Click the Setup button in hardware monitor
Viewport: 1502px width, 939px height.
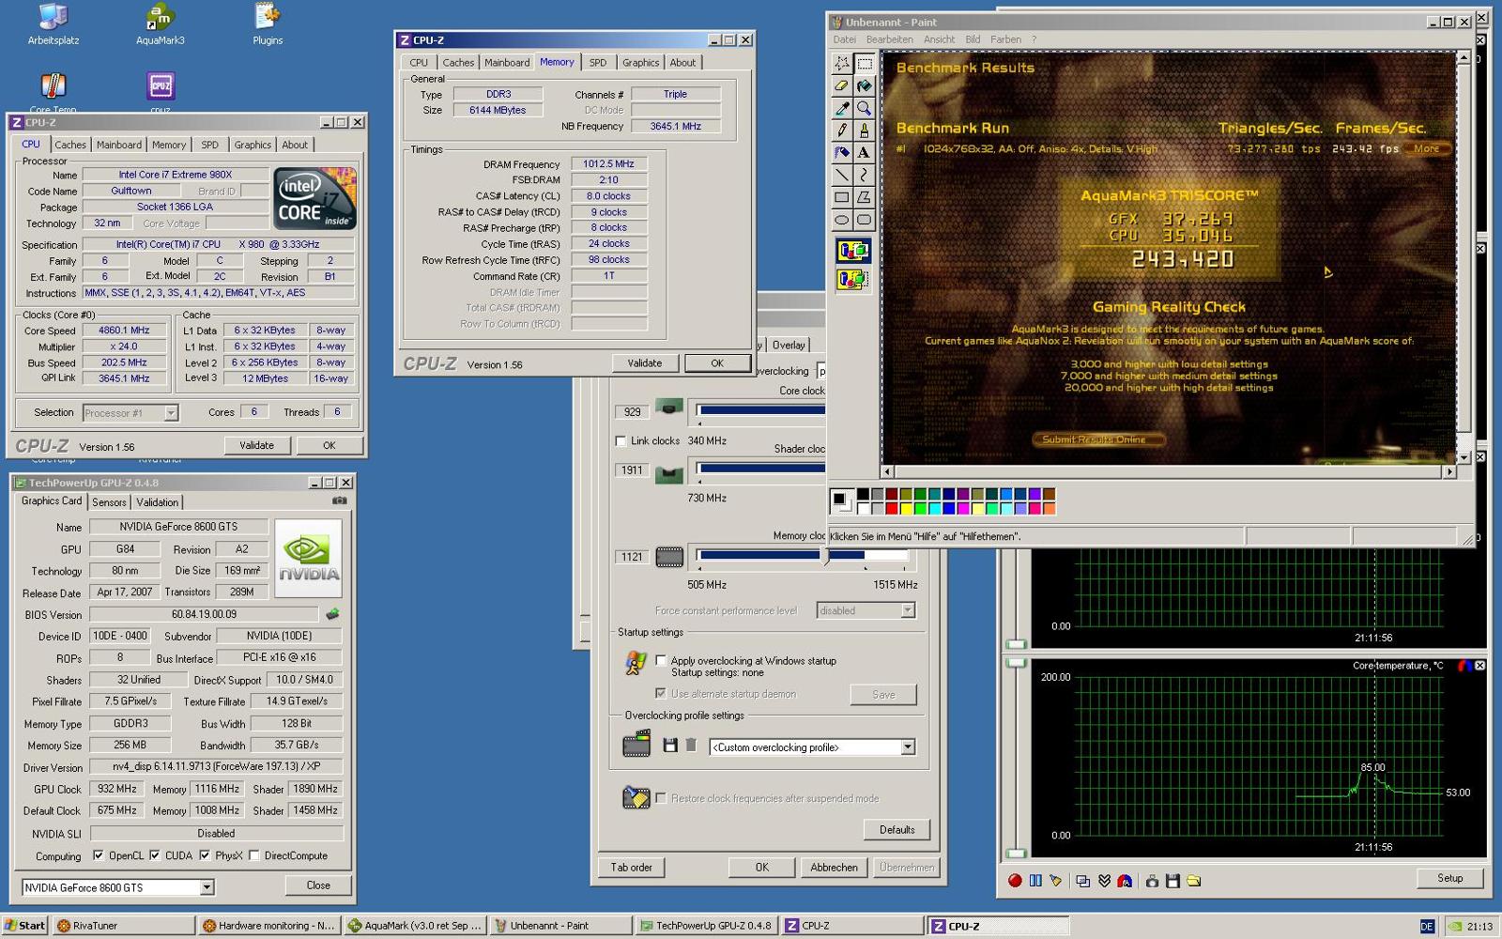click(1449, 879)
